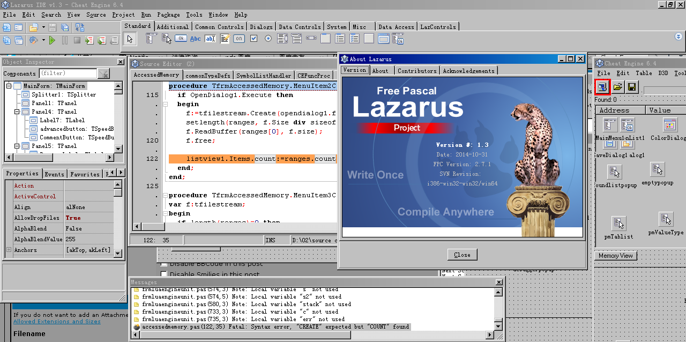Click the Components filter text field
Image resolution: width=686 pixels, height=342 pixels.
click(68, 73)
